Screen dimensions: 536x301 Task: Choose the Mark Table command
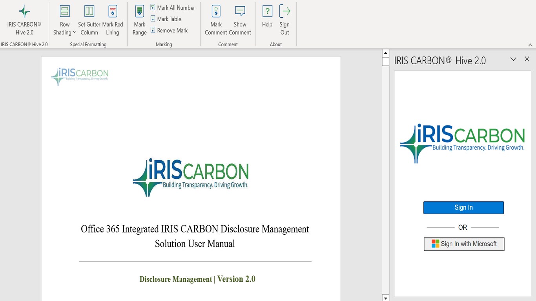[166, 19]
